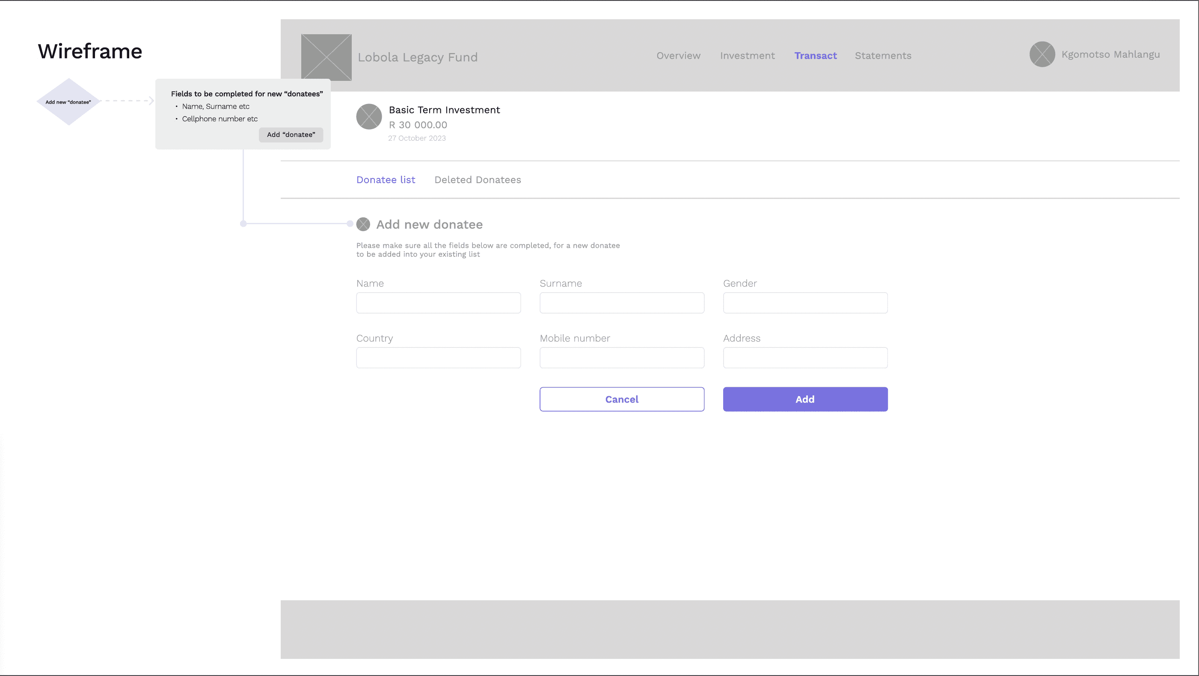
Task: Click the Add "donatee" annotation button
Action: click(291, 135)
